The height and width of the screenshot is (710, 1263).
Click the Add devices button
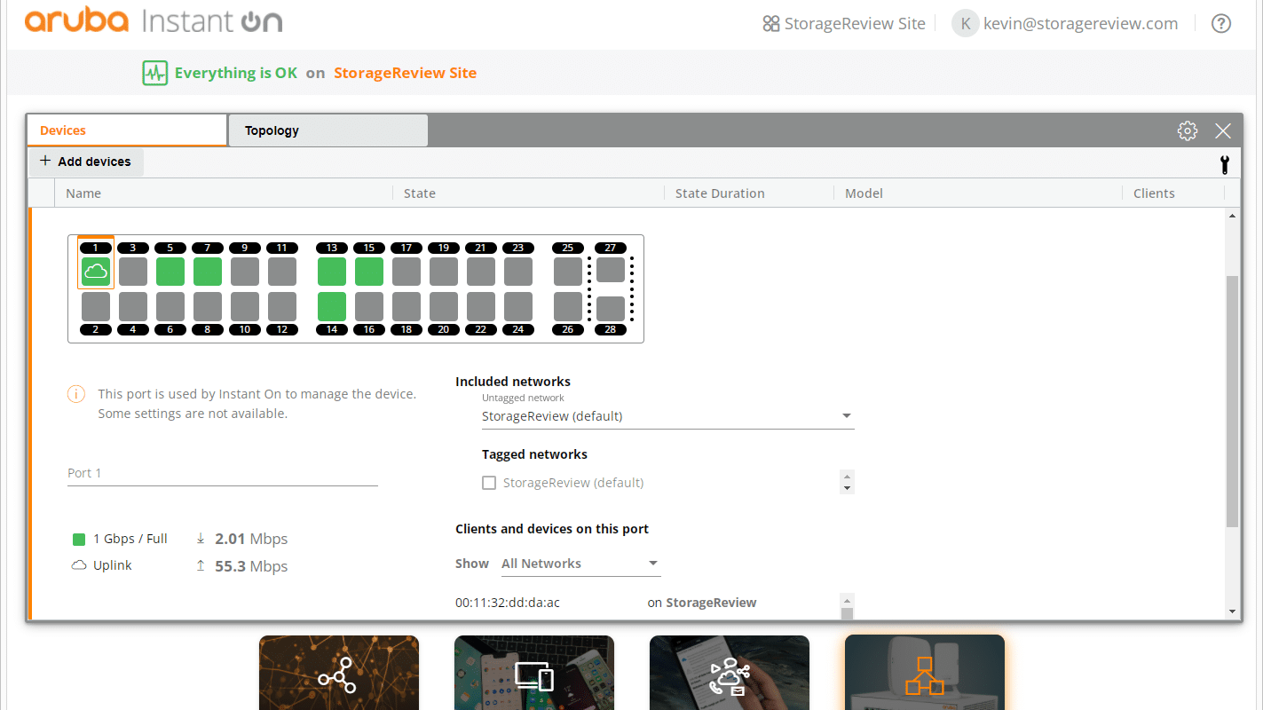86,162
